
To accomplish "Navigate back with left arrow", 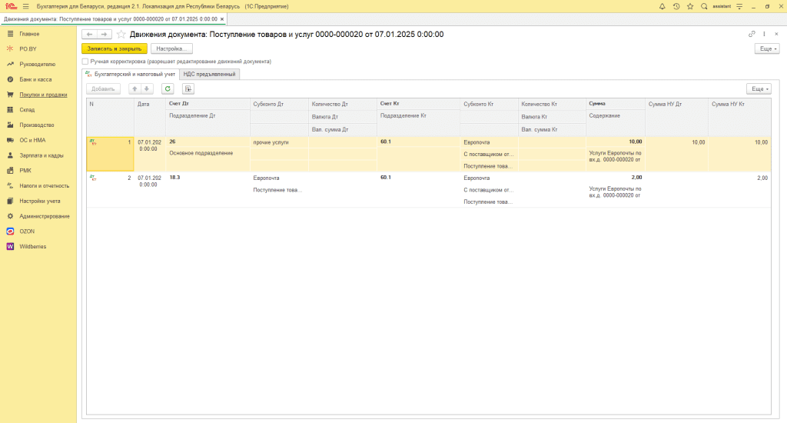I will point(89,34).
